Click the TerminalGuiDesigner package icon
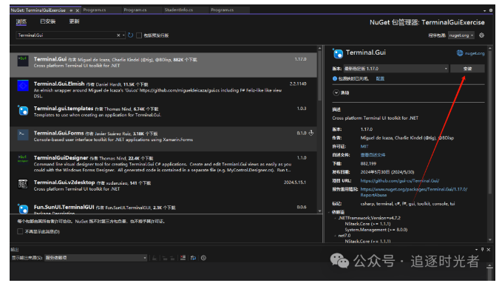502x283 pixels. click(x=23, y=159)
